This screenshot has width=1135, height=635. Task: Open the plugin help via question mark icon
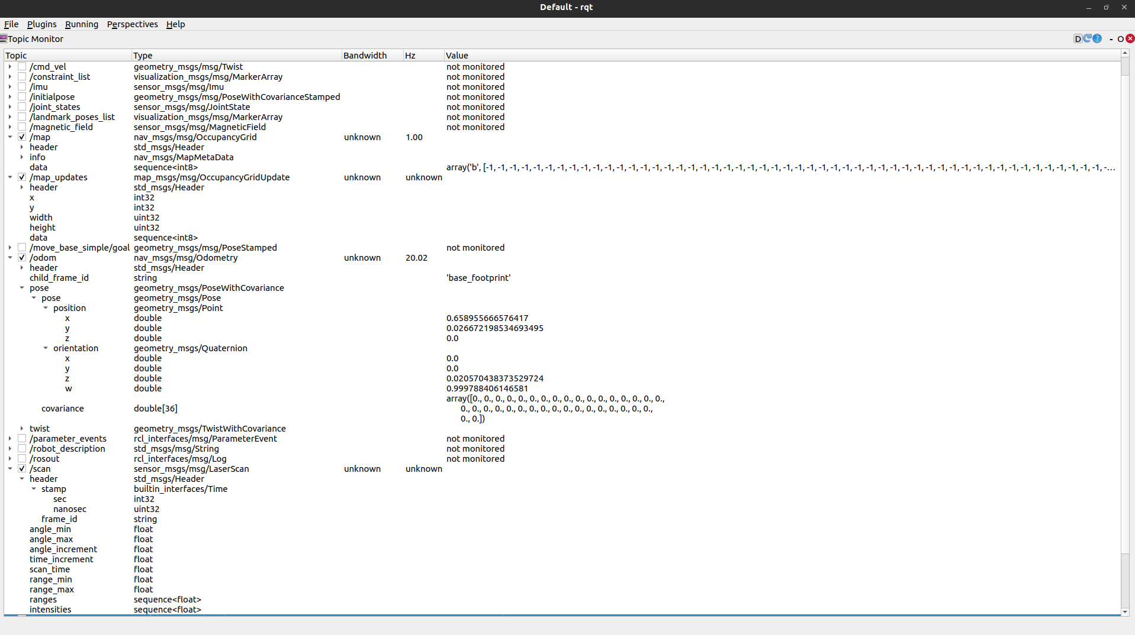1098,38
